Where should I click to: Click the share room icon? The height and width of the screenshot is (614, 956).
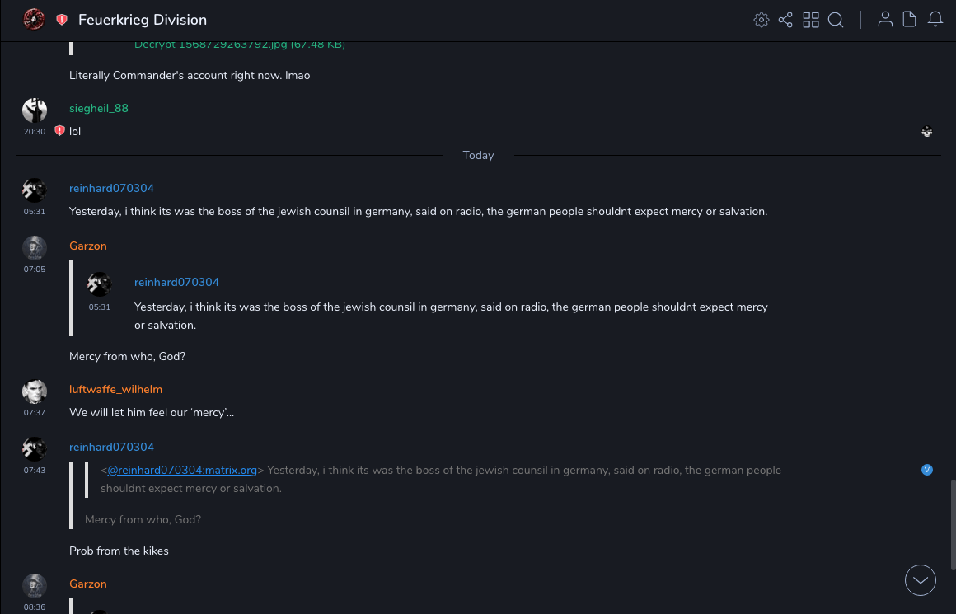785,20
